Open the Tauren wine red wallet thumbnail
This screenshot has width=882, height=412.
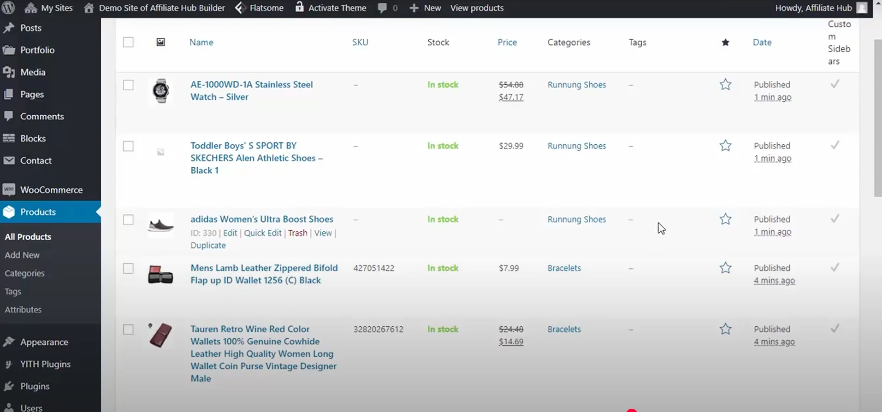160,335
